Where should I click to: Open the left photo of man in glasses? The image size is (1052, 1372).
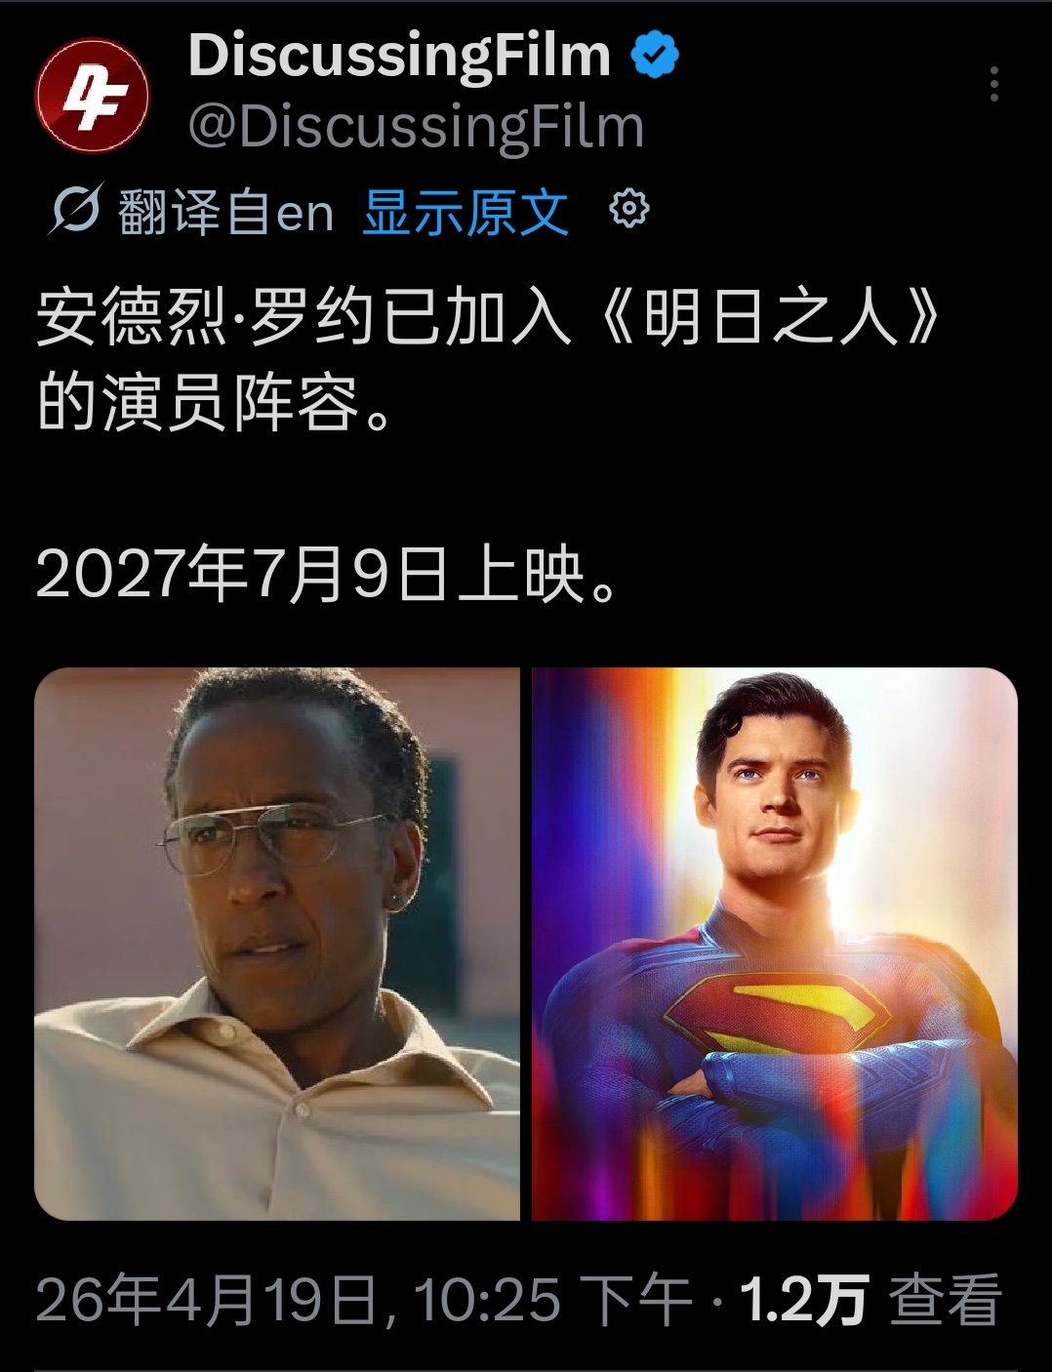277,944
